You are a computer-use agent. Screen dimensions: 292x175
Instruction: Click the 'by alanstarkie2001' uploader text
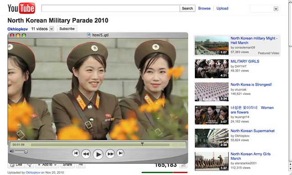click(244, 163)
